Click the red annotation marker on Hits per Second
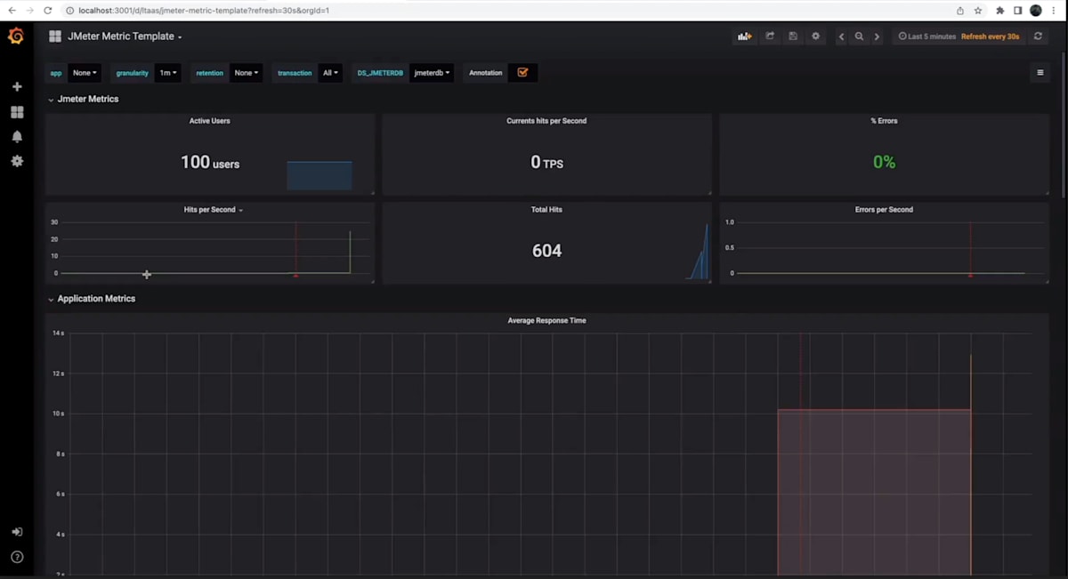Screen dimensions: 1068x579 295,276
